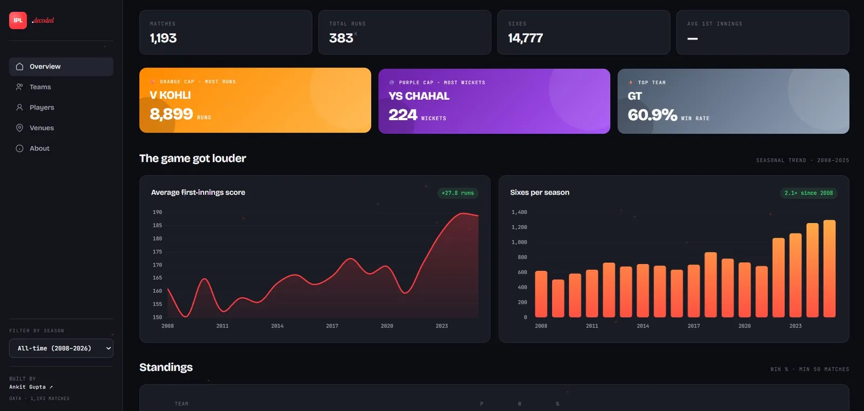The width and height of the screenshot is (864, 411).
Task: Click the Decoded brand title
Action: coord(43,20)
